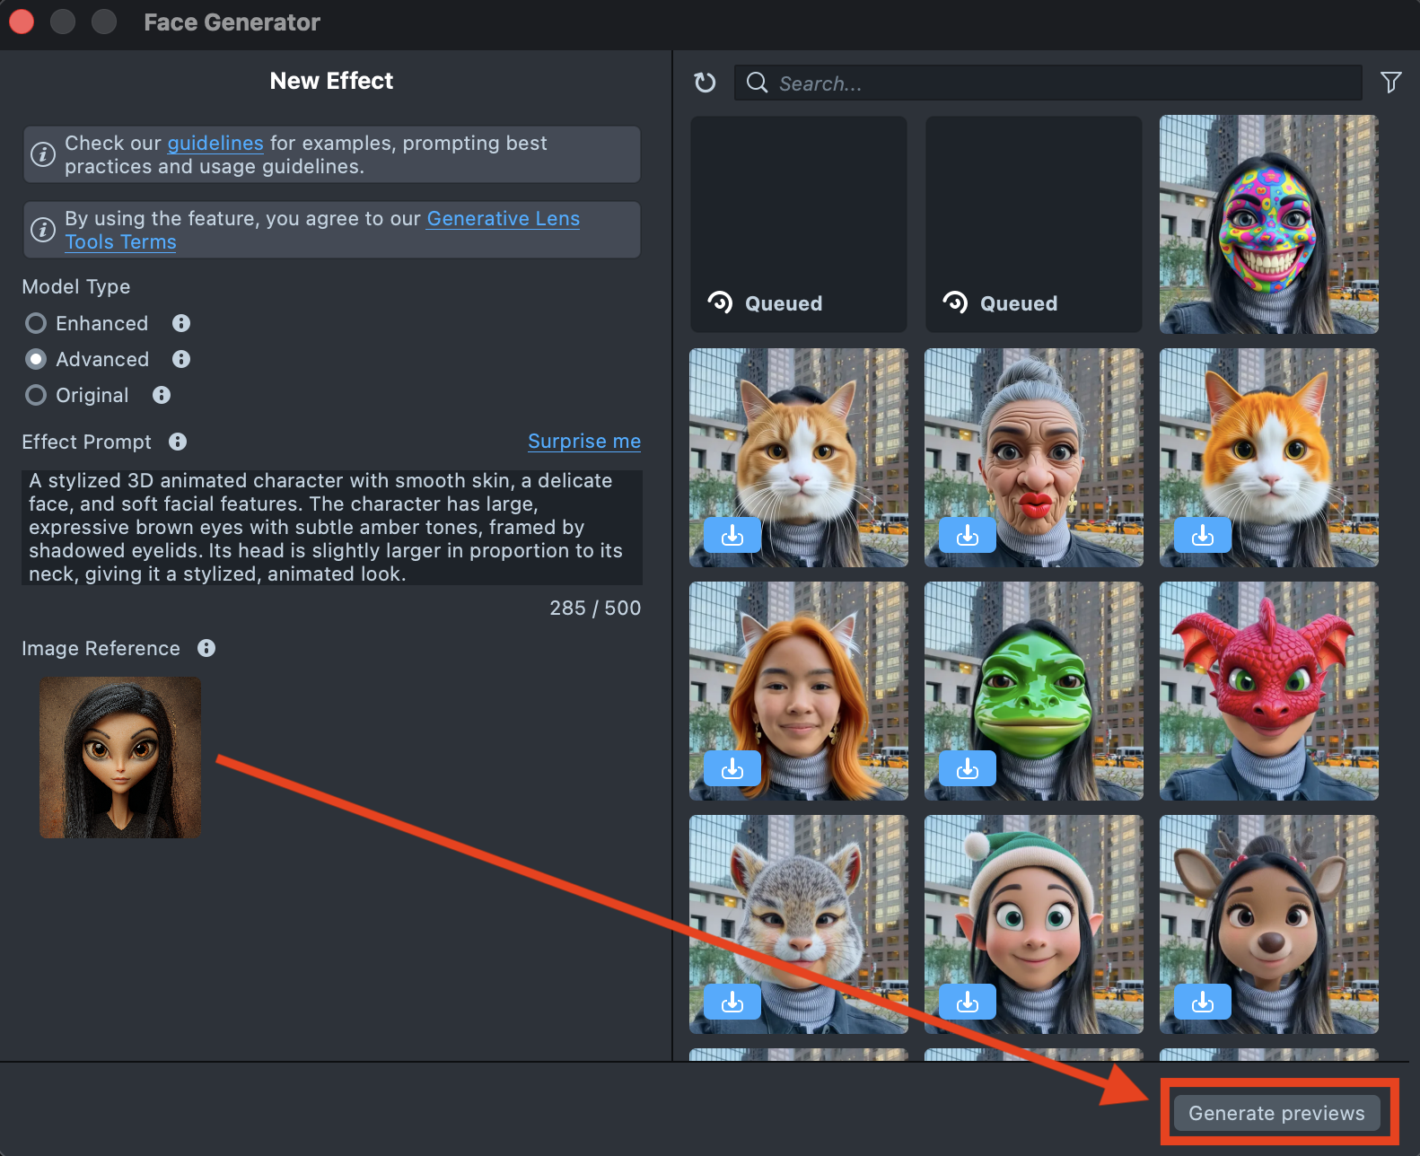Screen dimensions: 1420x1156
Task: Click the Surprise me link
Action: (583, 442)
